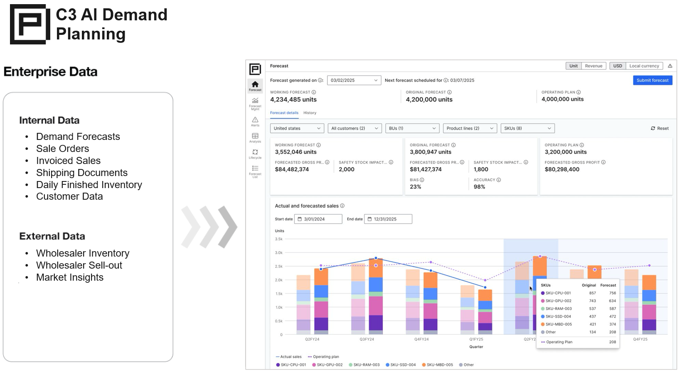Toggle currency to Local currency
Viewport: 679px width, 372px height.
pos(644,66)
